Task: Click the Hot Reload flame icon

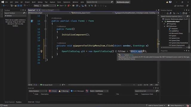Action: tap(69, 6)
